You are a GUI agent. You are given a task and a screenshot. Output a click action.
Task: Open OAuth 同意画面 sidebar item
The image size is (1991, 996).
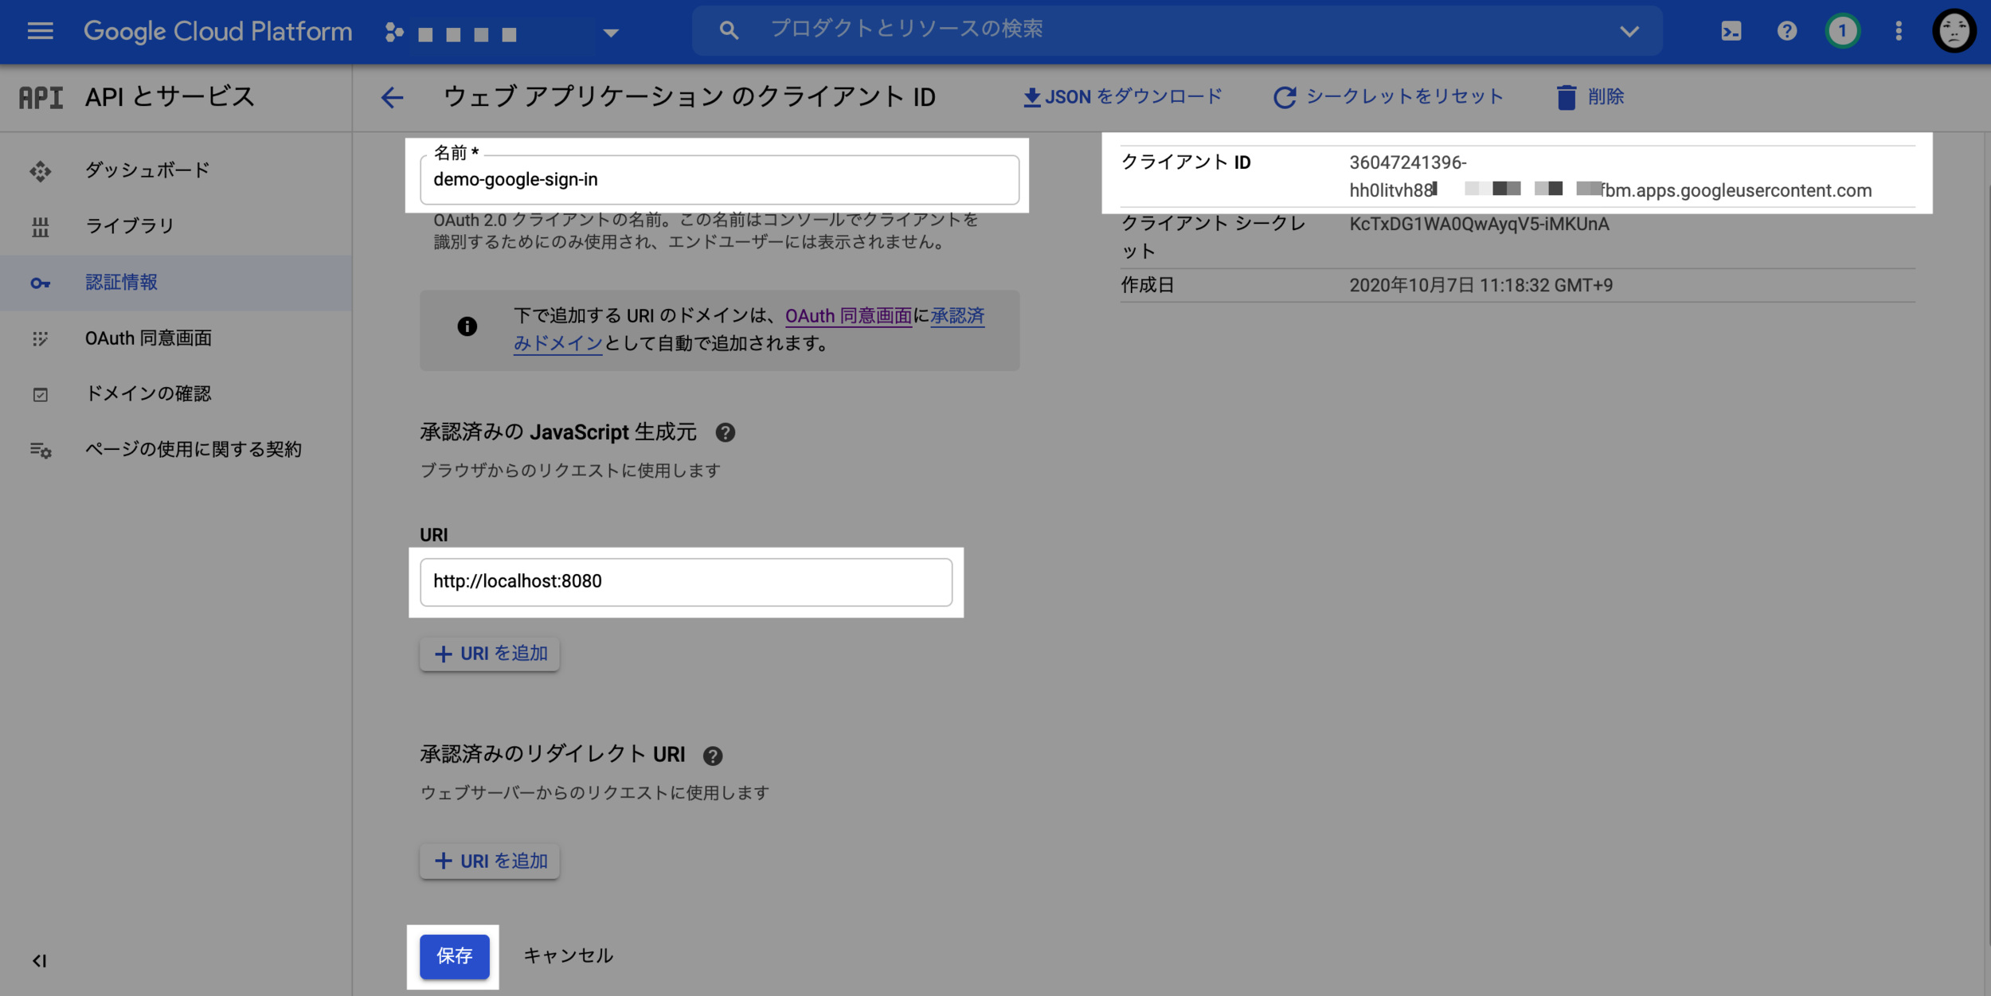148,338
